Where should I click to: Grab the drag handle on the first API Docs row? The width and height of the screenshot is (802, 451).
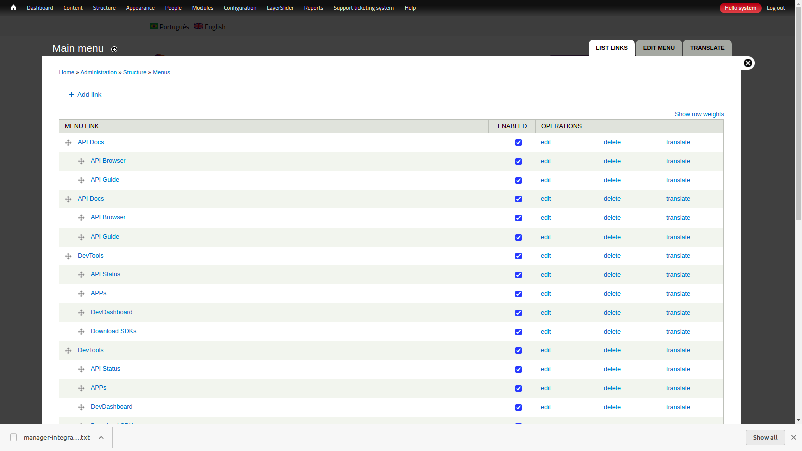(68, 143)
